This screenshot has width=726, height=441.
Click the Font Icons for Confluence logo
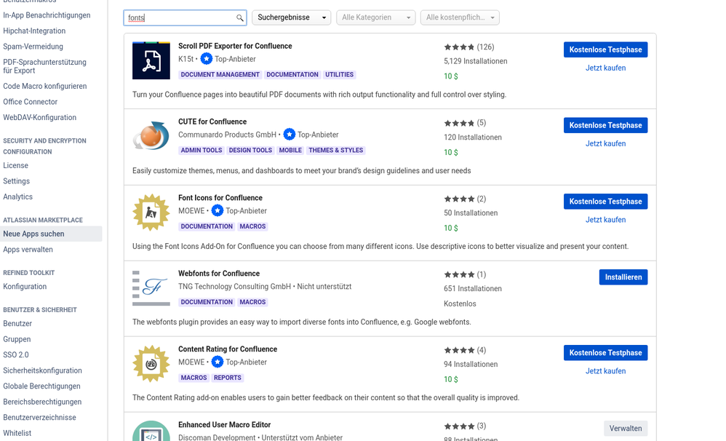(151, 211)
